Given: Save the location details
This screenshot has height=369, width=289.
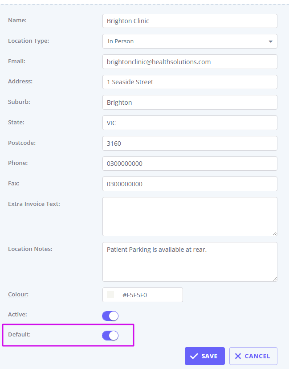Looking at the screenshot, I should 204,356.
